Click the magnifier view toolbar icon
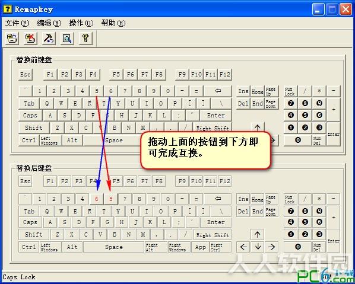The height and width of the screenshot is (284, 355). 67,38
